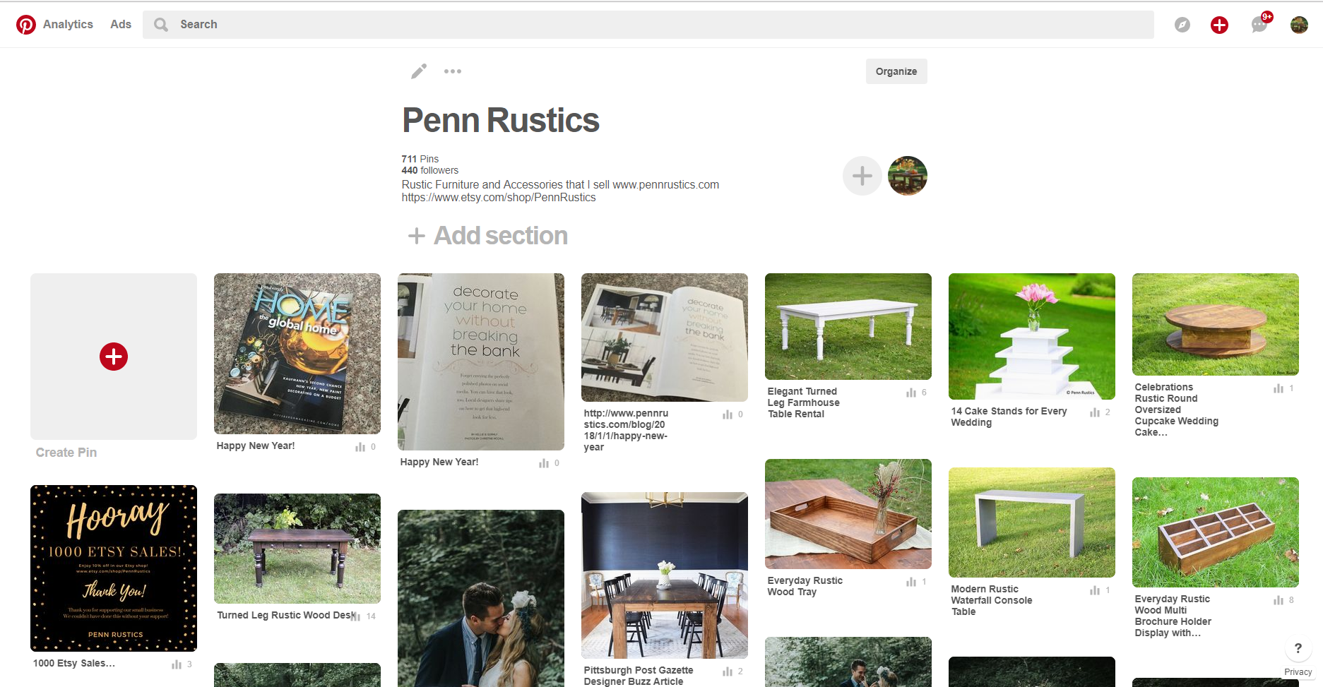This screenshot has width=1323, height=687.
Task: Click 'Celebrations Rustic Round Oversized Cupcake' title
Action: point(1177,410)
